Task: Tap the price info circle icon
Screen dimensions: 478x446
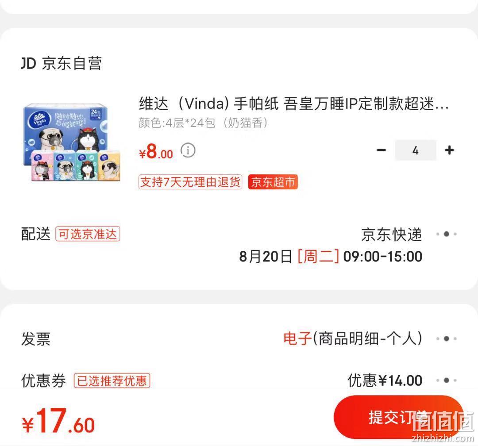Action: point(188,150)
